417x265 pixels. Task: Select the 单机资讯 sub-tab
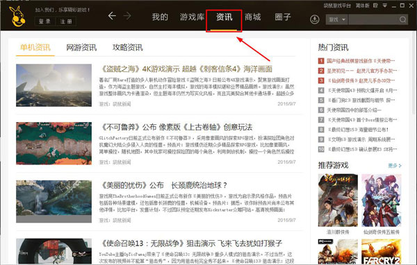(x=35, y=48)
